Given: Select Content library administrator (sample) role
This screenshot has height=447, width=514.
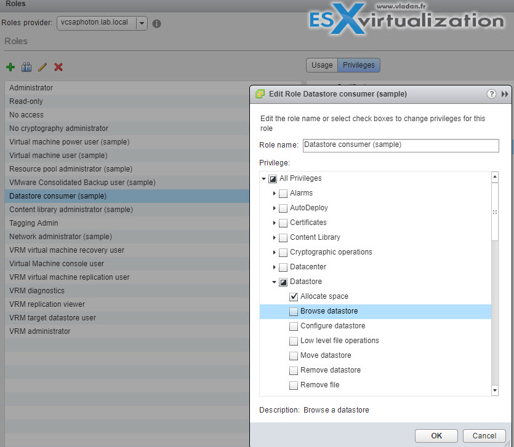Looking at the screenshot, I should (x=127, y=210).
